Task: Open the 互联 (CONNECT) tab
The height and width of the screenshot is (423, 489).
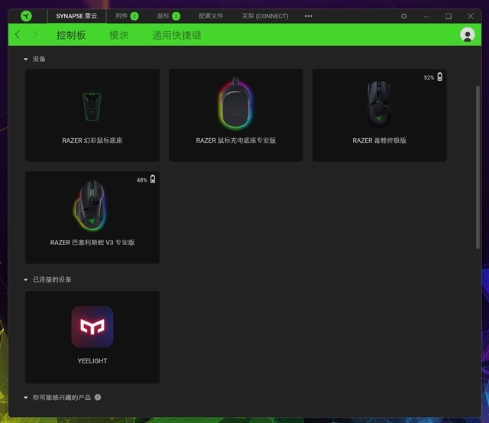Action: coord(265,16)
